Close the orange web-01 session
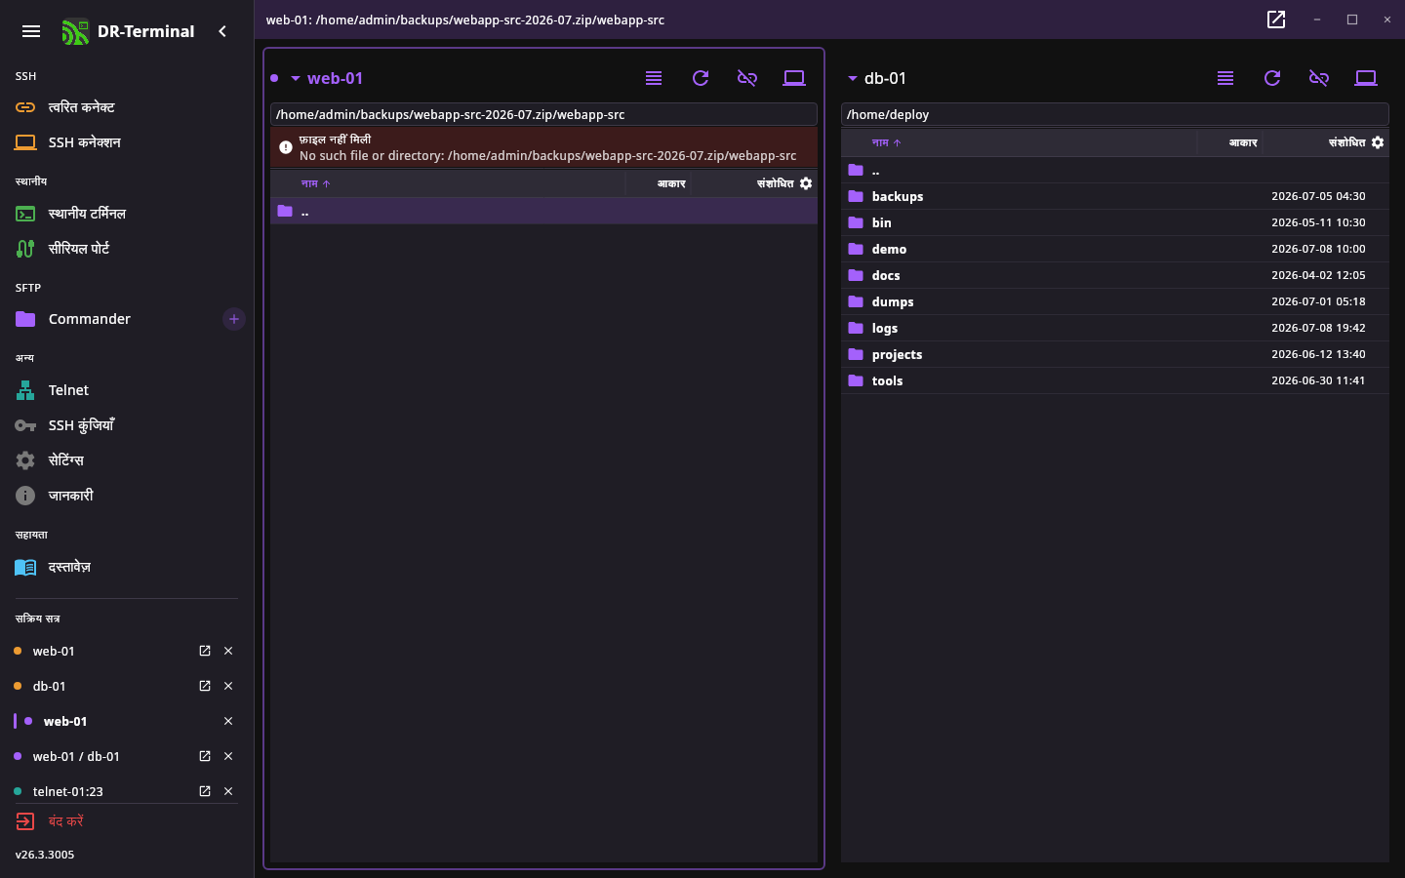The width and height of the screenshot is (1405, 878). (x=228, y=651)
